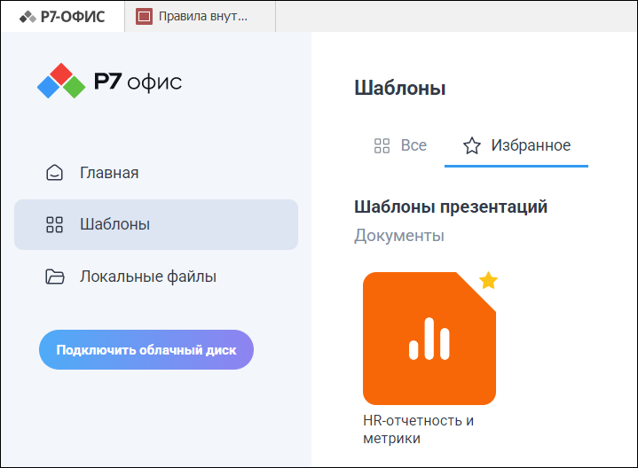The height and width of the screenshot is (468, 638).
Task: Open Локальные файлы
Action: (156, 277)
